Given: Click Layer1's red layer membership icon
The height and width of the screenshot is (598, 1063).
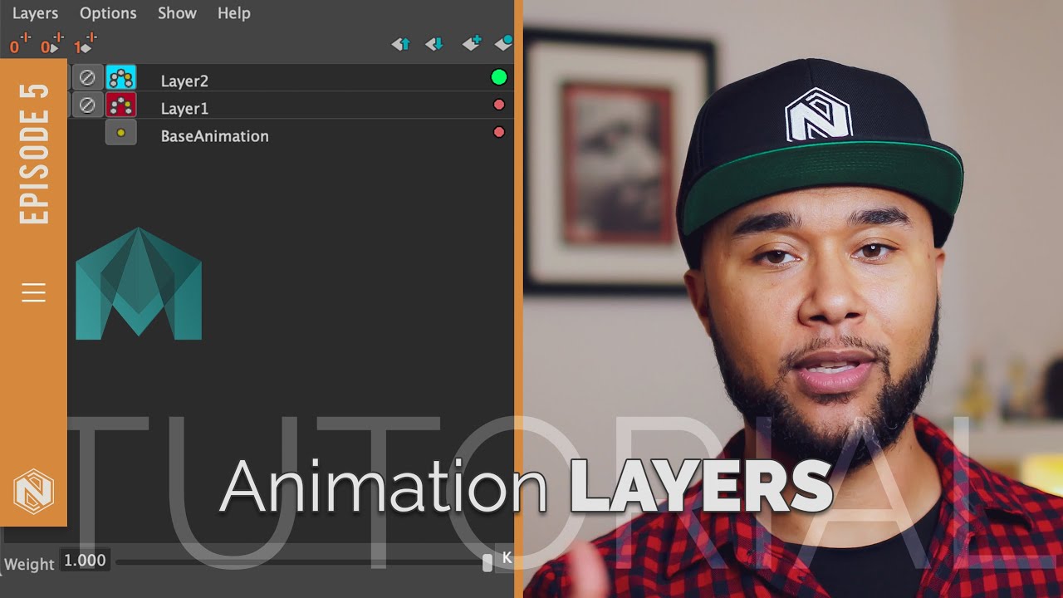Looking at the screenshot, I should 121,105.
